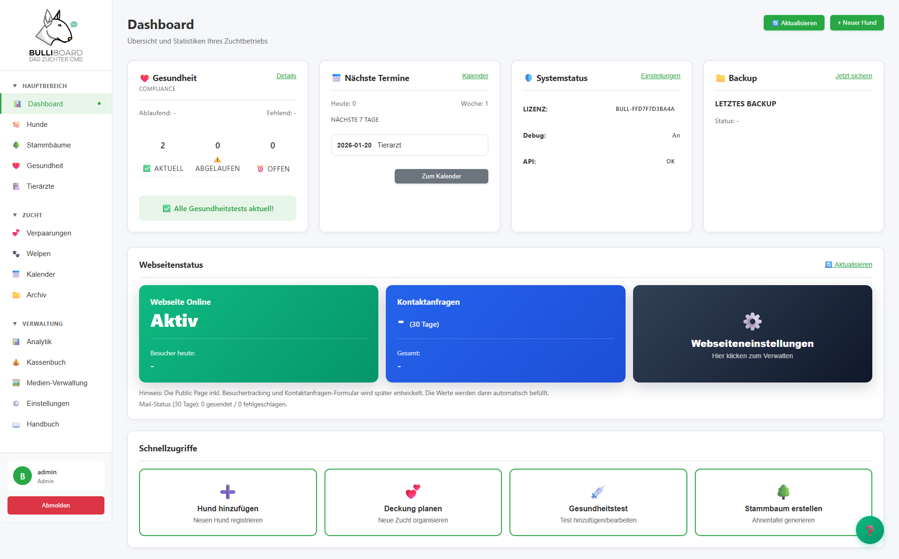Open the help question mark bubble
Image resolution: width=899 pixels, height=559 pixels.
pos(870,530)
